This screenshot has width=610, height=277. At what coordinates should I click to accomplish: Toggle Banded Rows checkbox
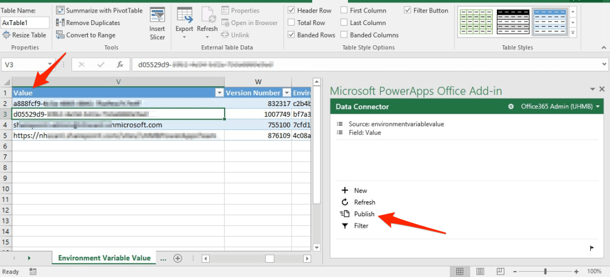(291, 35)
